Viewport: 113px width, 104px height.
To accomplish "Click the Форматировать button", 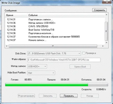I will pyautogui.click(x=26, y=96).
